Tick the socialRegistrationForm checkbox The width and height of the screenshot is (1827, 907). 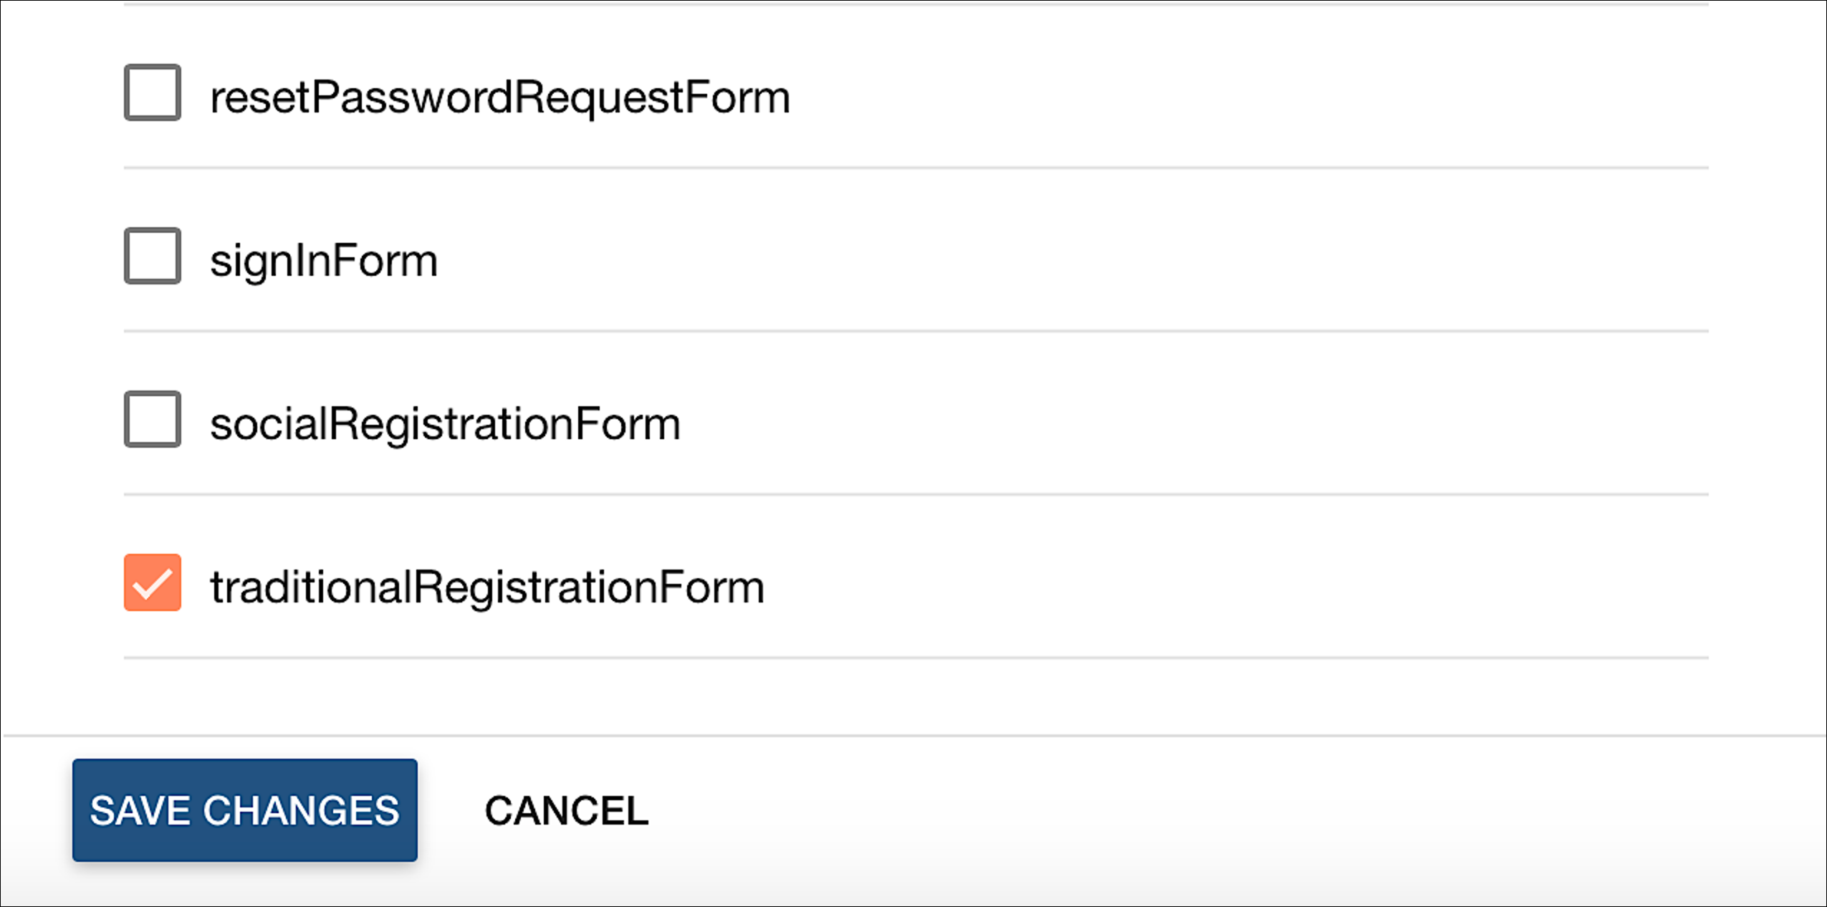153,420
